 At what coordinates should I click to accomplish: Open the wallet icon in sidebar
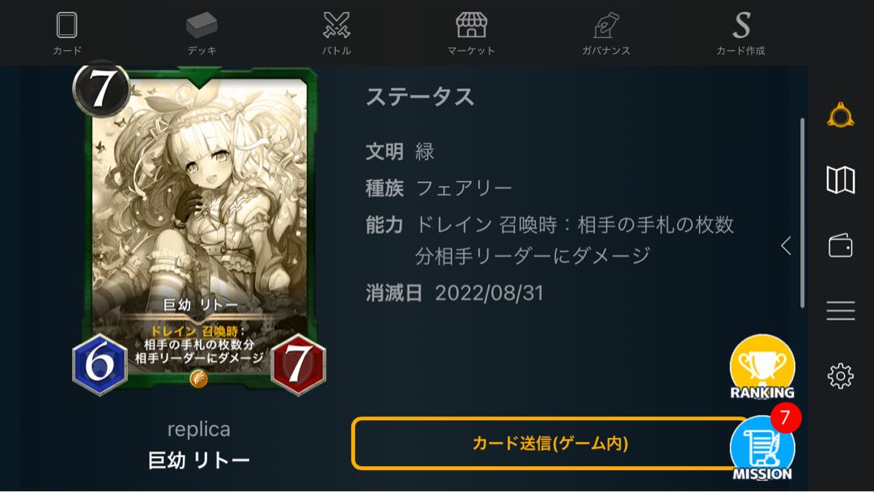(x=841, y=245)
